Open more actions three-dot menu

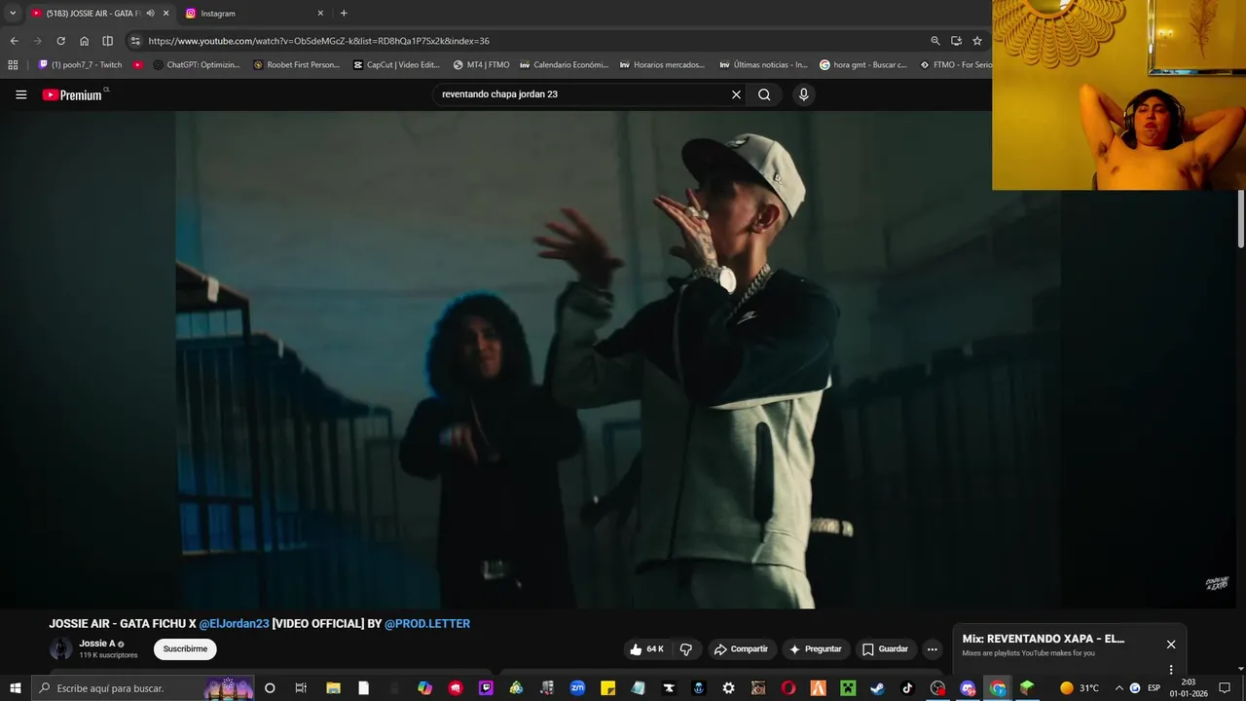click(932, 649)
